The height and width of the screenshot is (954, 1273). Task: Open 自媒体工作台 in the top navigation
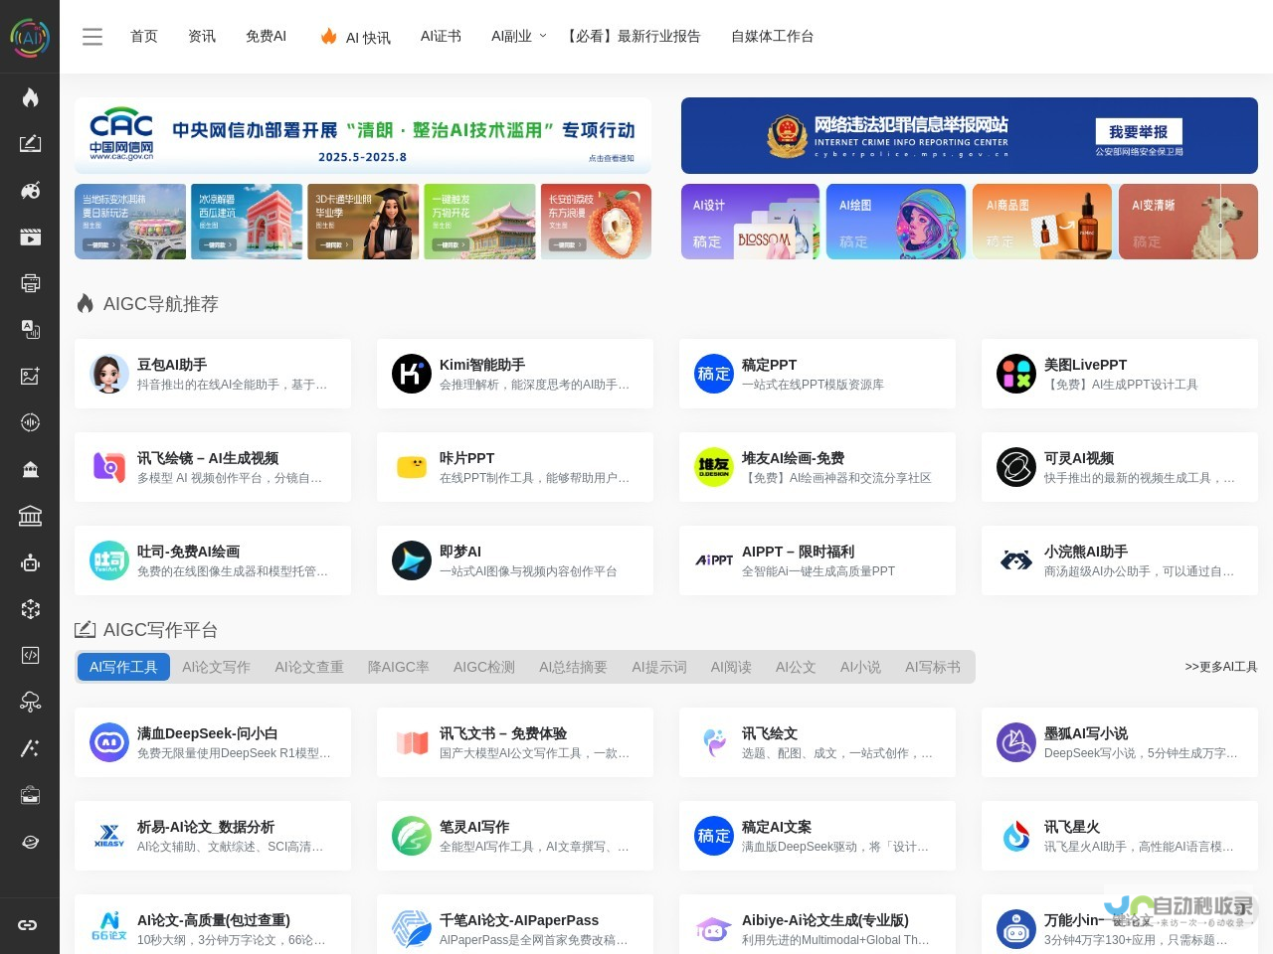[773, 36]
